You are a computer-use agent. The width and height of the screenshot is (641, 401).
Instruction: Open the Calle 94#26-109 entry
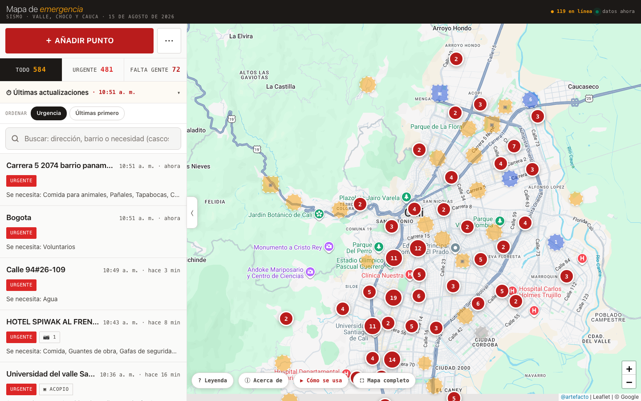93,284
